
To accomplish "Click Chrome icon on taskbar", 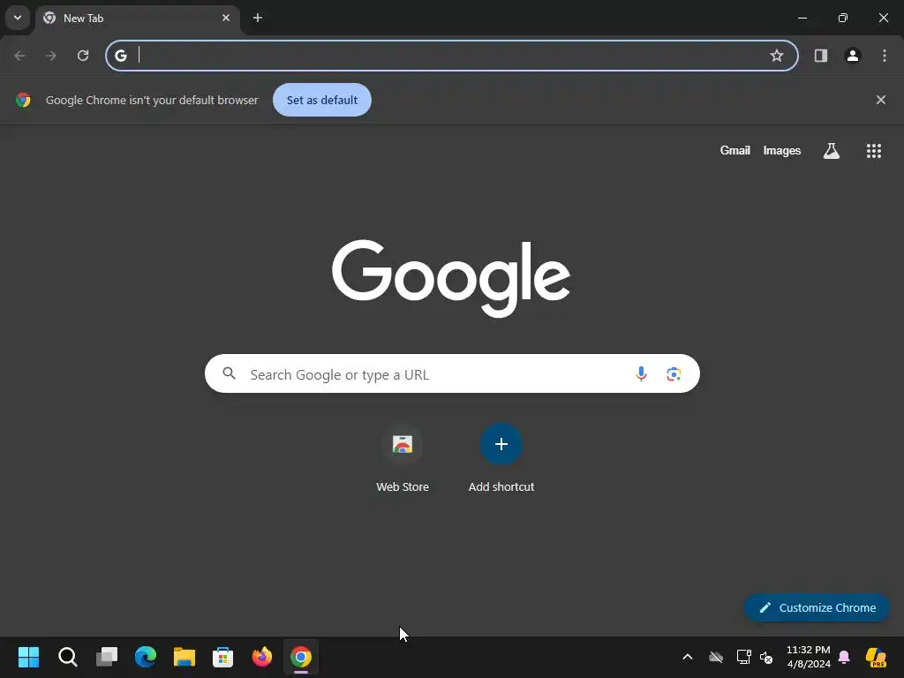I will point(301,657).
